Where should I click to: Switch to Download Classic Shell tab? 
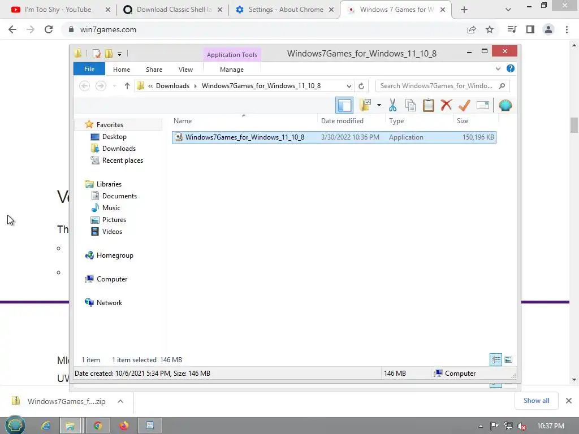click(x=173, y=10)
